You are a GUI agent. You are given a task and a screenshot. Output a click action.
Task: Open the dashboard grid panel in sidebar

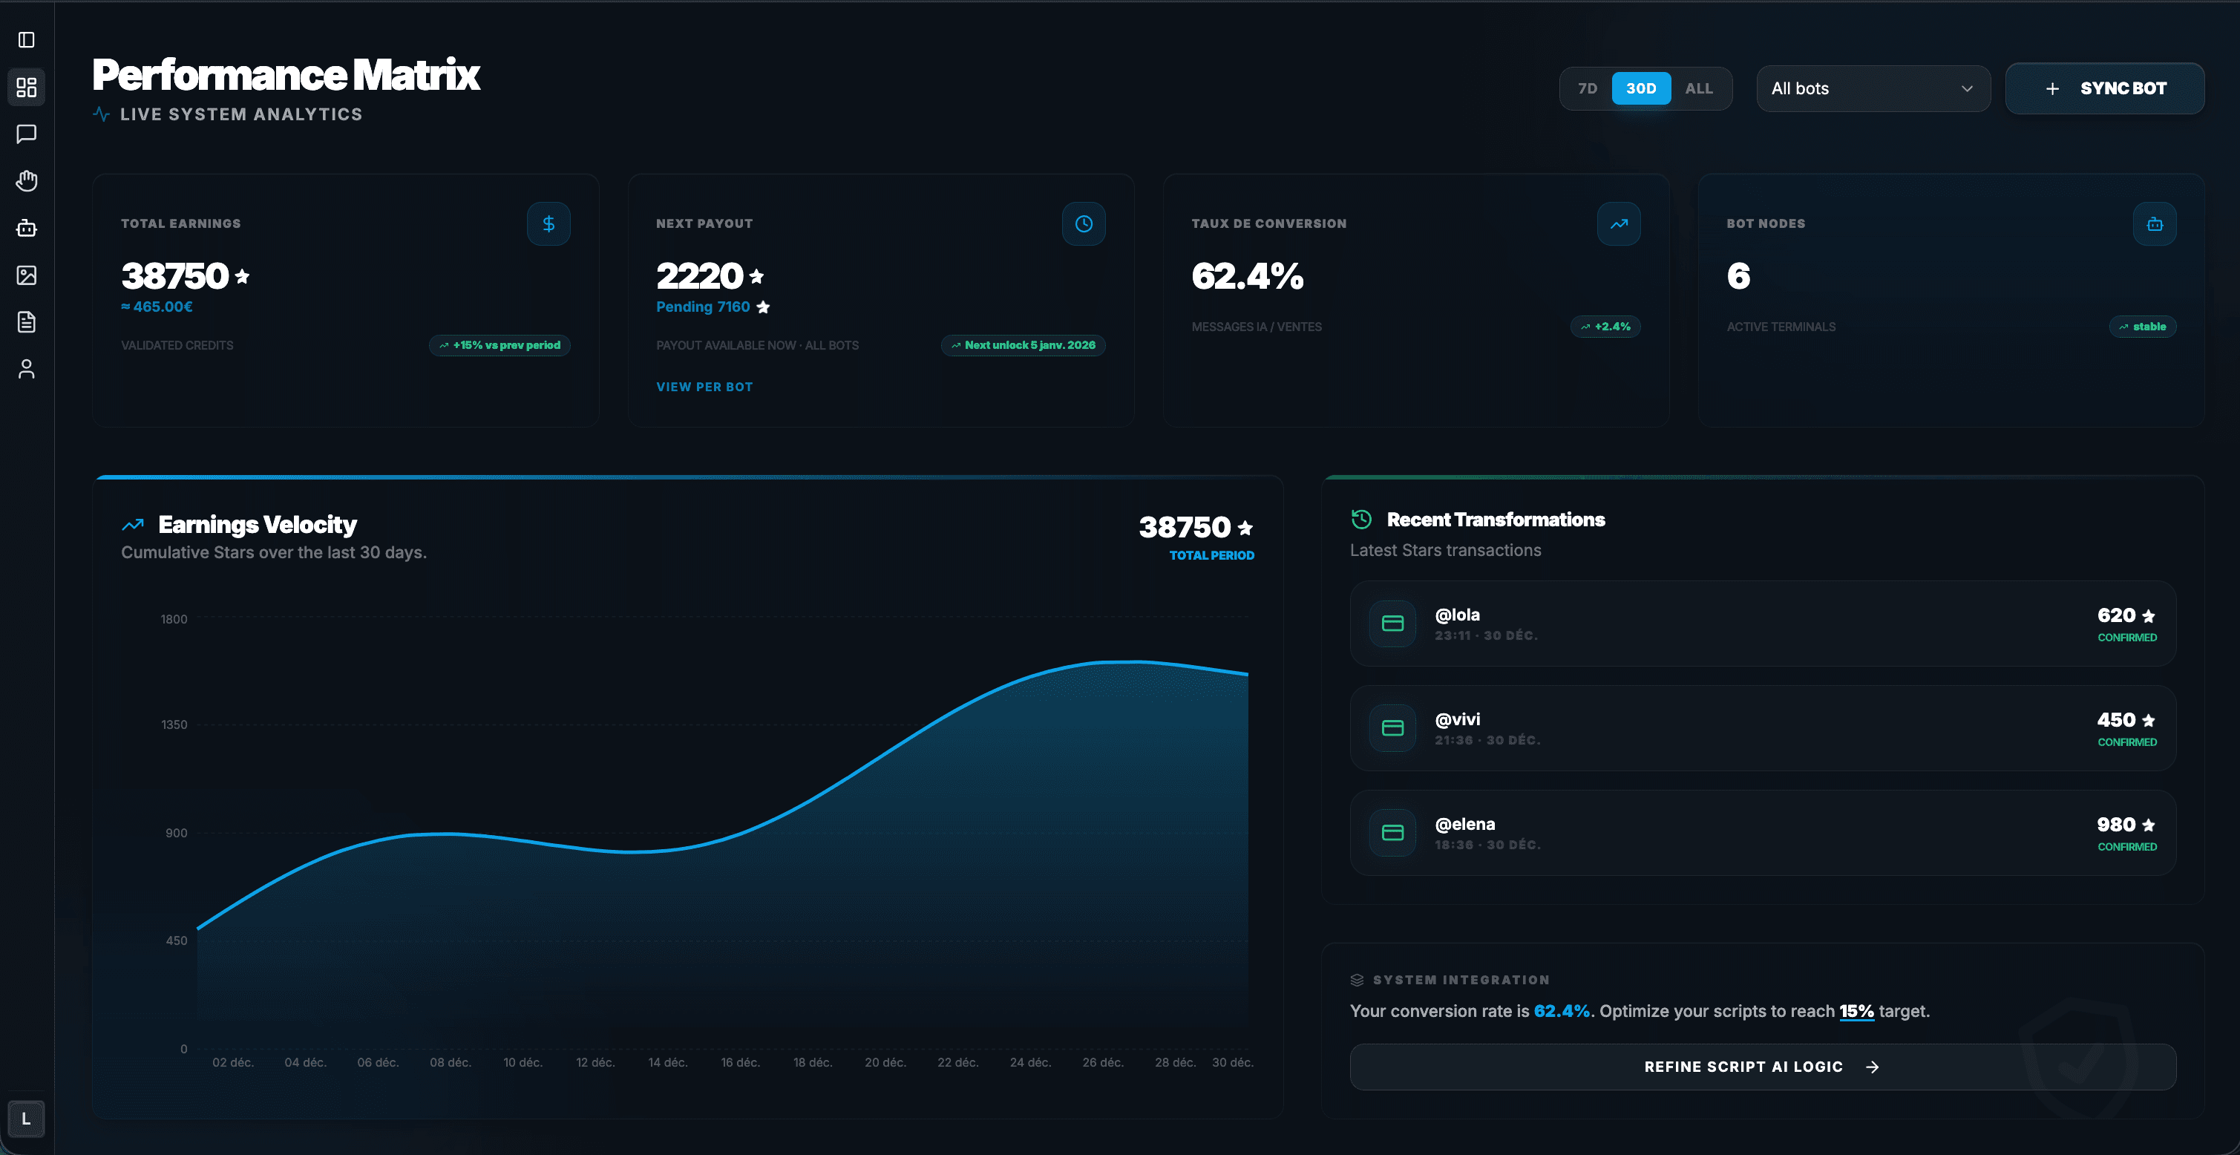click(26, 87)
